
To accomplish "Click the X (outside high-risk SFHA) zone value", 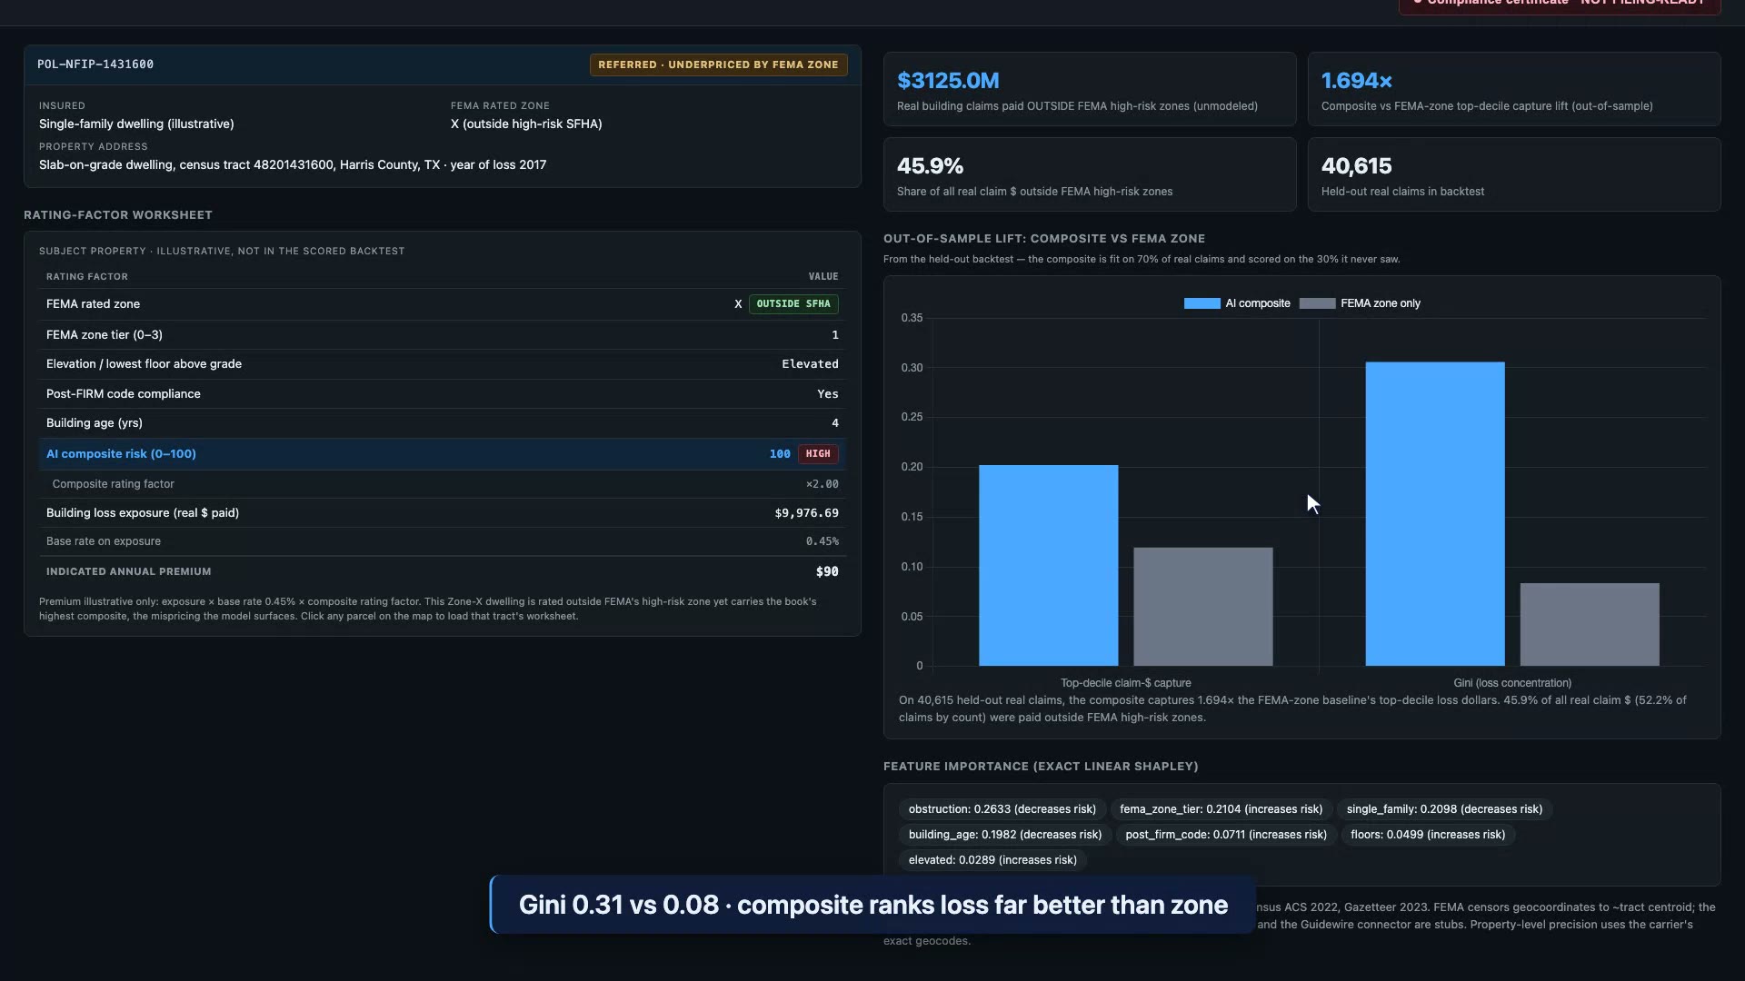I will point(526,124).
